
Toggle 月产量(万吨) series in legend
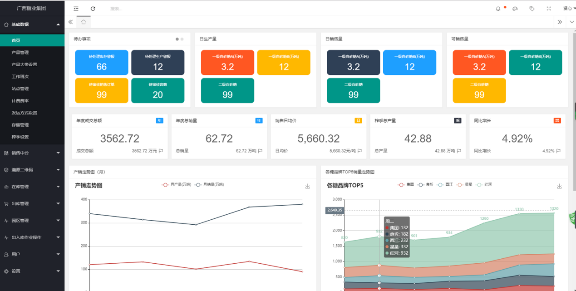coord(177,185)
